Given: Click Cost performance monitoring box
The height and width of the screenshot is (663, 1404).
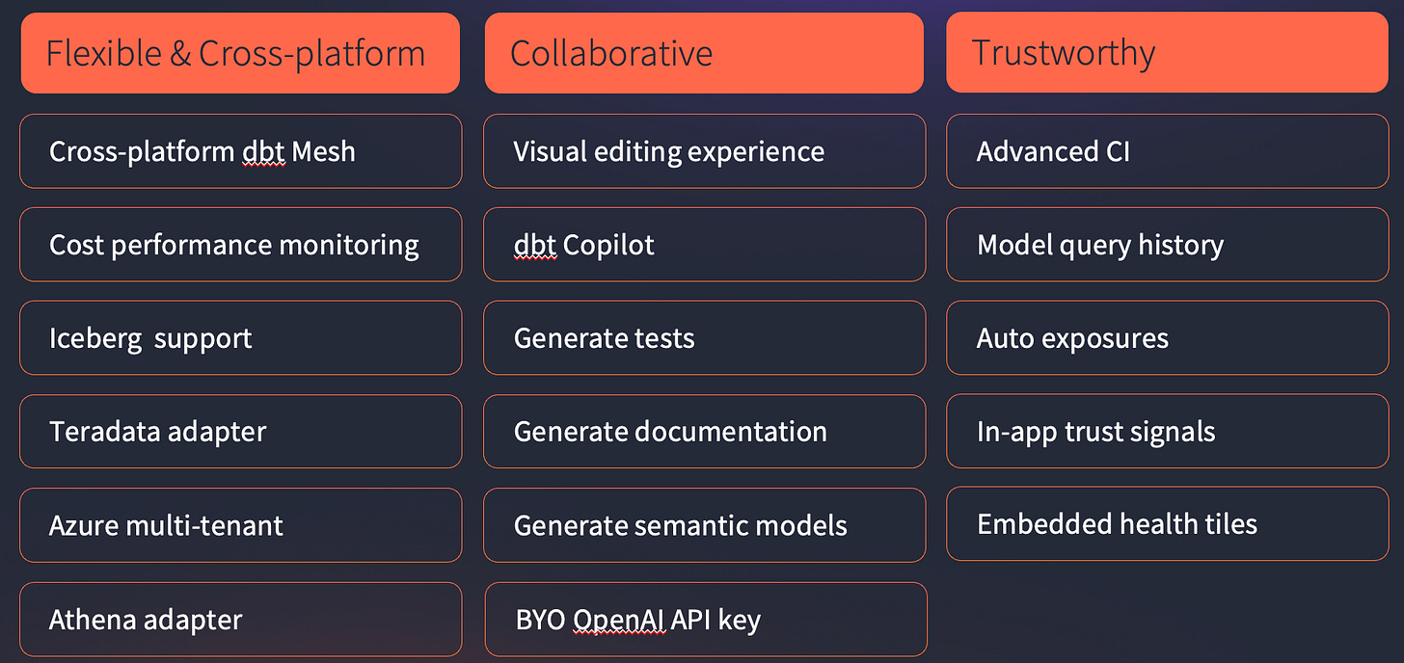Looking at the screenshot, I should [240, 245].
